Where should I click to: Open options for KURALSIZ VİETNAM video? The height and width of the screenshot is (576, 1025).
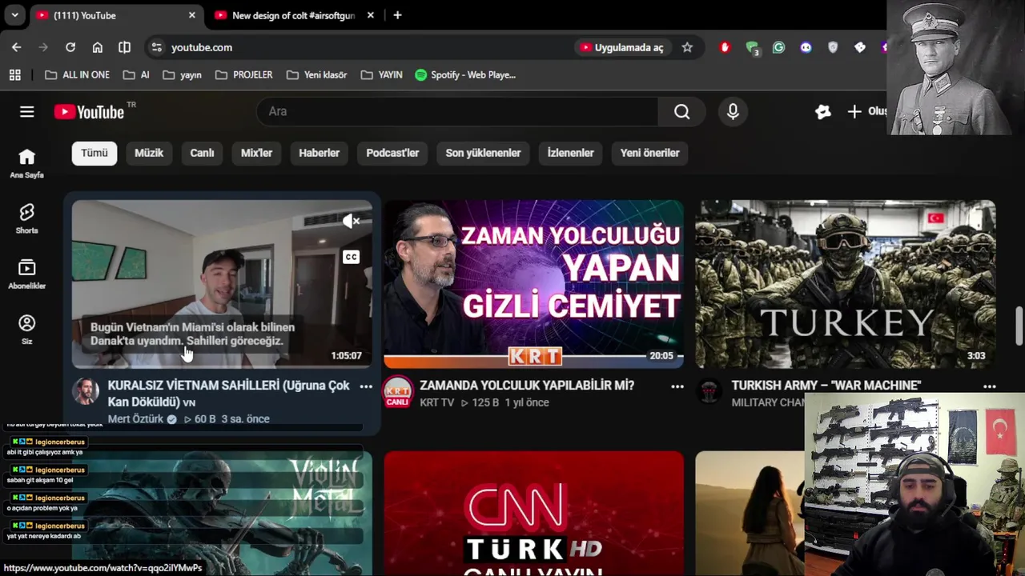(366, 386)
